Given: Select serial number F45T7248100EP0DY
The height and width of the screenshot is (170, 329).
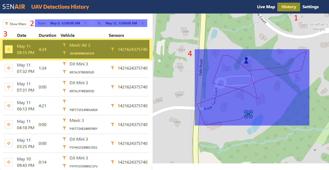Looking at the screenshot, I should [83, 129].
